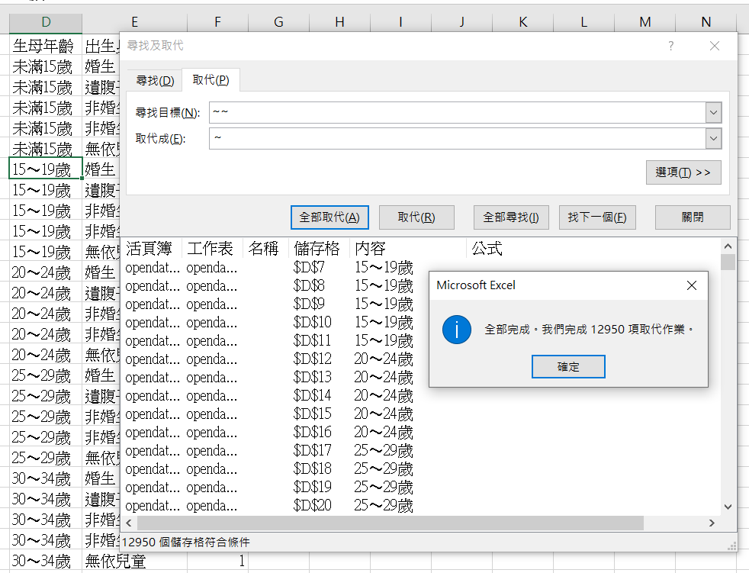749x573 pixels.
Task: Expand the 尋找目標 dropdown arrow
Action: (713, 113)
